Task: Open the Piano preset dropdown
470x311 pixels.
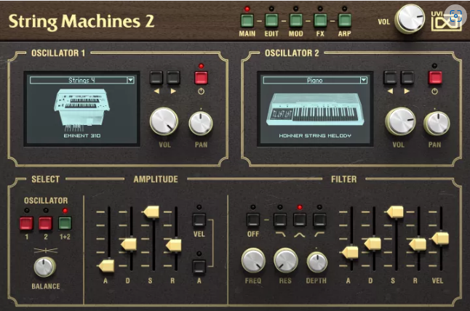Action: coord(315,80)
